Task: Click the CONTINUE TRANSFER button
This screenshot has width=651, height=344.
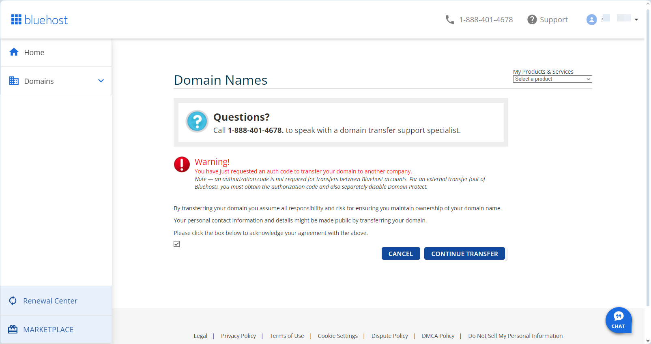Action: click(464, 254)
